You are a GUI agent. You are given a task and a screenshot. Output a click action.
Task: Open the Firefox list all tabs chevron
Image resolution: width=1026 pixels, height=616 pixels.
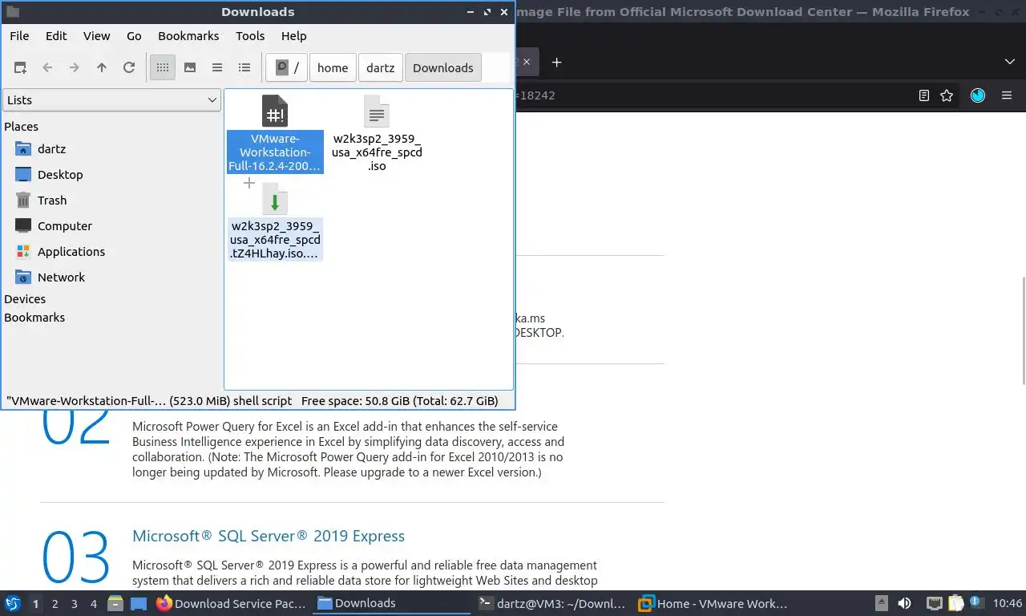pos(1010,62)
